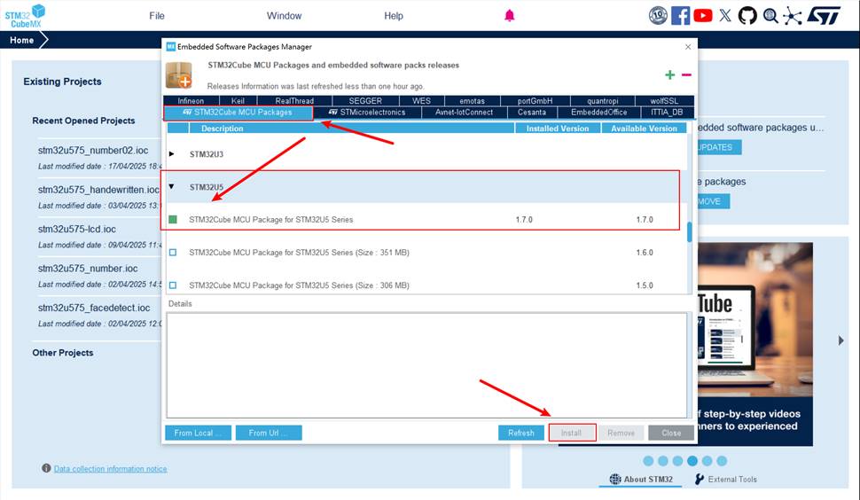Open the notifications bell
860x500 pixels.
coord(510,15)
